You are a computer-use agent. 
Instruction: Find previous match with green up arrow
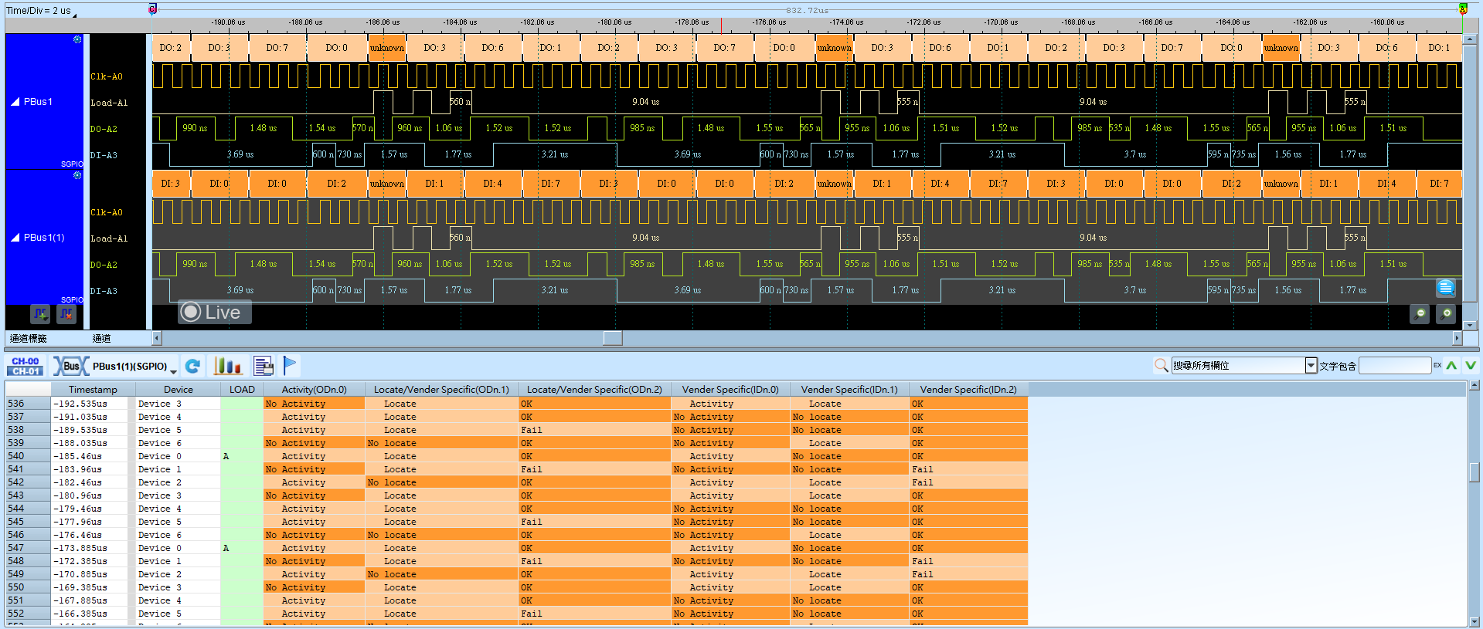point(1451,365)
